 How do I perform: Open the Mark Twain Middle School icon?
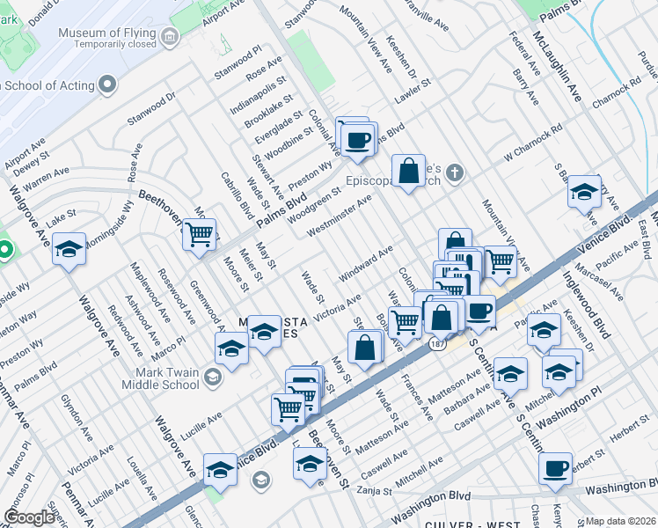click(213, 378)
